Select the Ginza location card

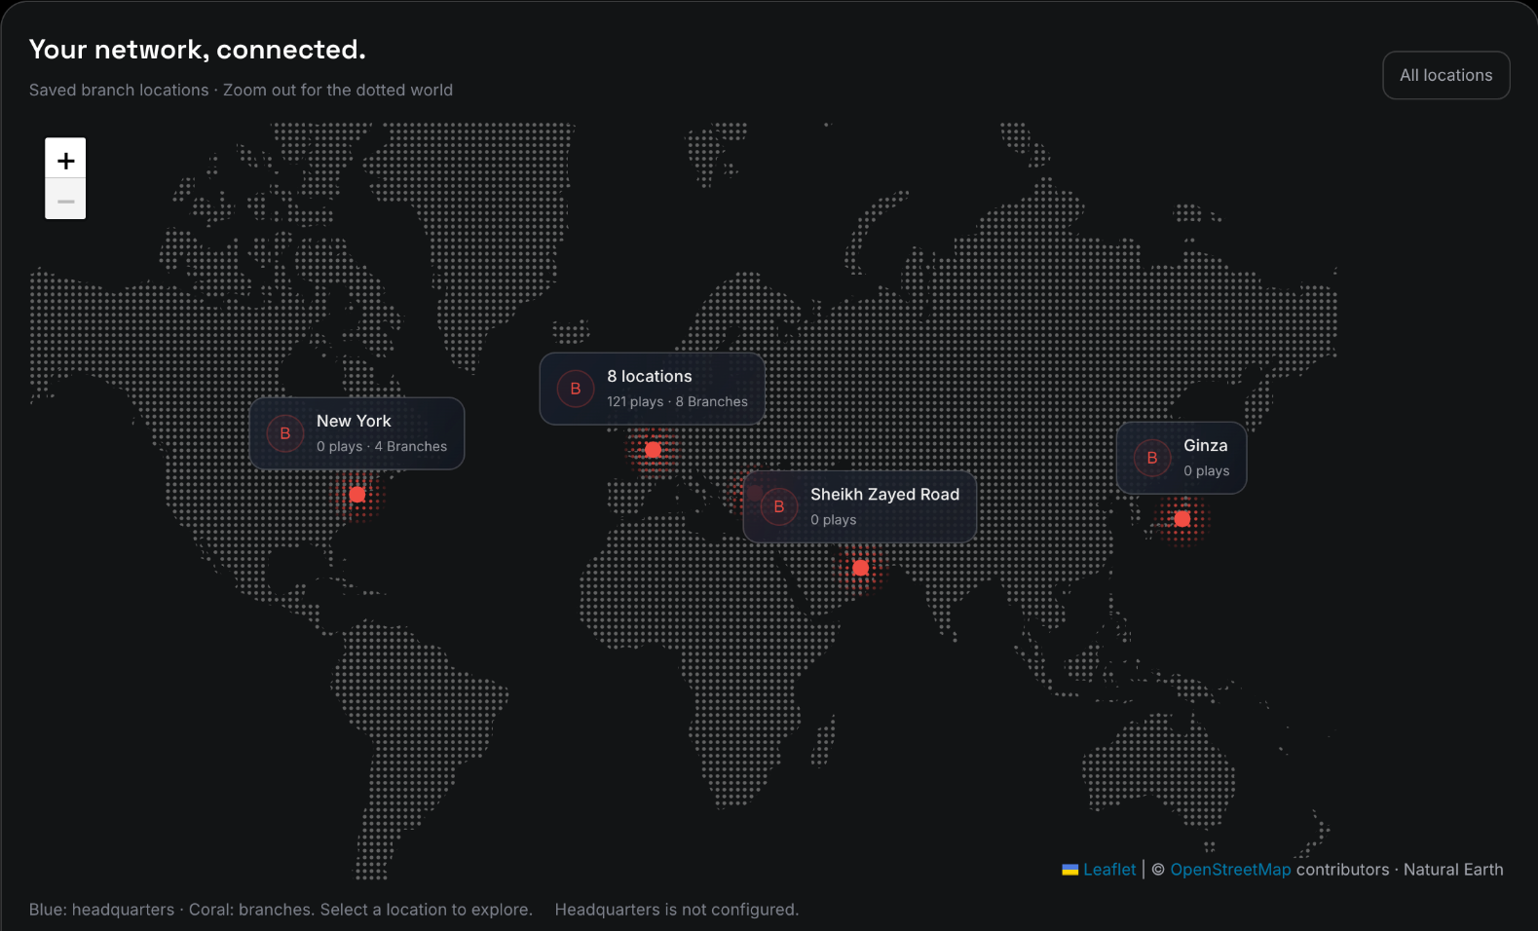pyautogui.click(x=1182, y=458)
